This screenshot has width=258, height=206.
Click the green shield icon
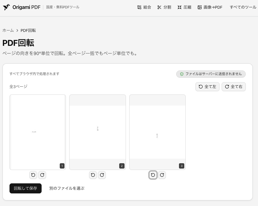[x=182, y=74]
